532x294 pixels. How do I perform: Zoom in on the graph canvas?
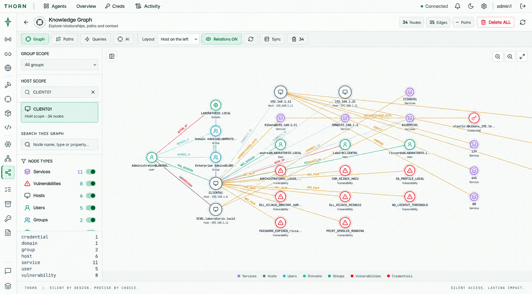pyautogui.click(x=510, y=56)
